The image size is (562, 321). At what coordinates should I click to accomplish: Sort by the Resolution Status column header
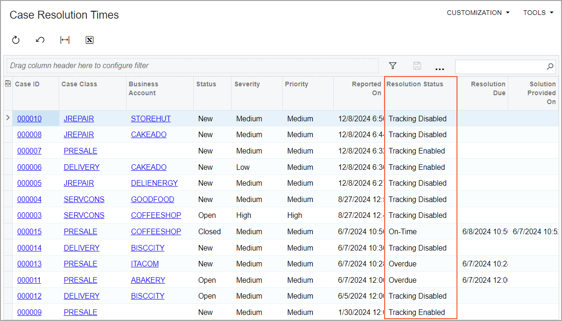click(x=415, y=84)
